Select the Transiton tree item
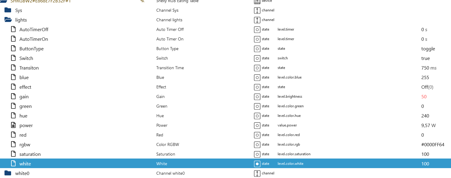451x178 pixels. click(29, 68)
